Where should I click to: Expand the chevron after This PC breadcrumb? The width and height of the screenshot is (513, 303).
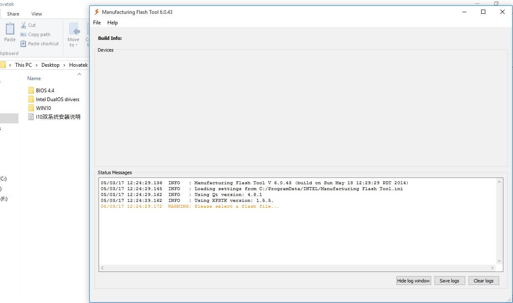(36, 65)
